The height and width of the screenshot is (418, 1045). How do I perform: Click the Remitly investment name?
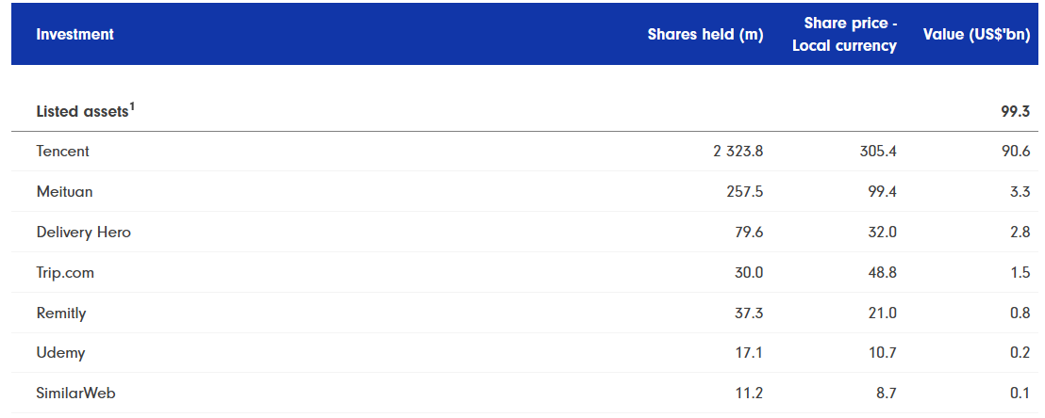tap(61, 313)
